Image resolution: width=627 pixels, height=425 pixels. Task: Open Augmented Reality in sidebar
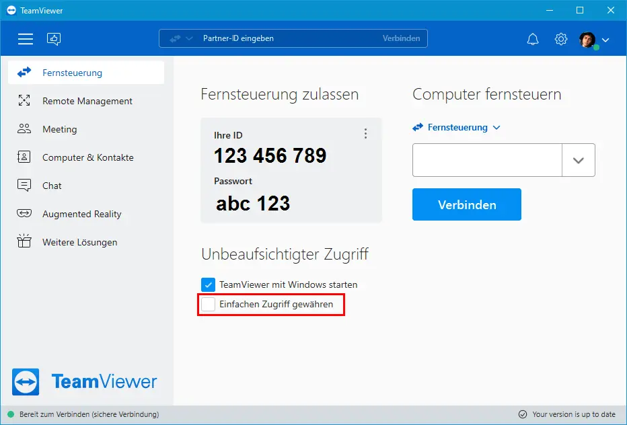pyautogui.click(x=81, y=214)
